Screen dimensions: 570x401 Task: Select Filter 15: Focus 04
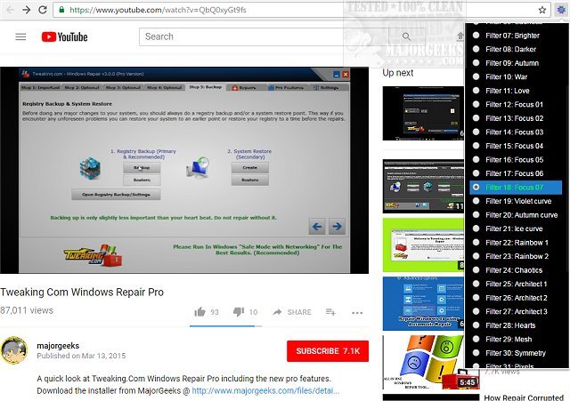point(513,146)
